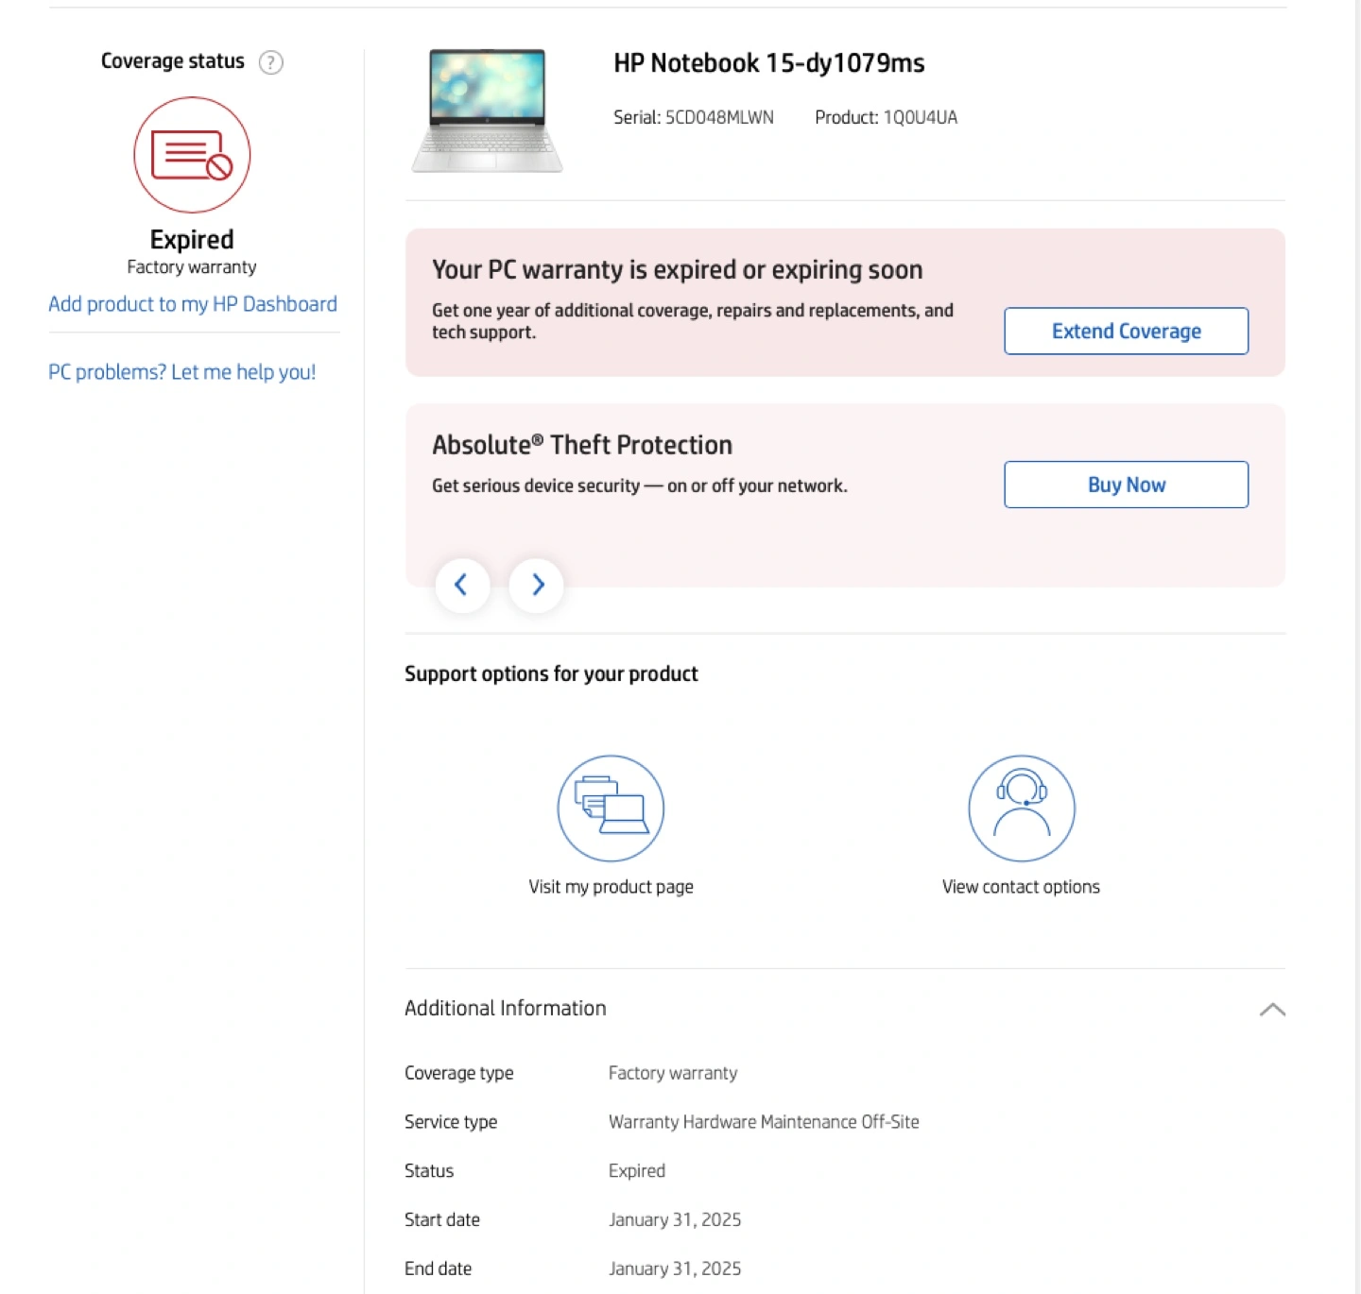
Task: Click the Factory warranty coverage type value
Action: click(x=673, y=1073)
